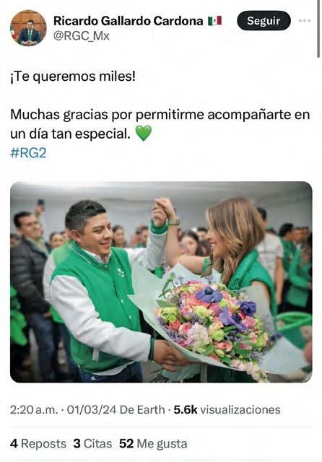Click the Seguir follow button
The width and height of the screenshot is (322, 462).
[264, 21]
